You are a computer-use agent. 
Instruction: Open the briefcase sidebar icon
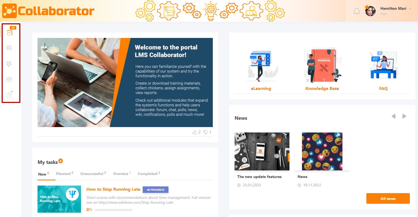point(9,79)
